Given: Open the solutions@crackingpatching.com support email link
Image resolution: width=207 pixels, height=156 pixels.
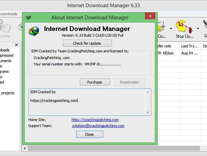Looking at the screenshot, I should click(98, 126).
